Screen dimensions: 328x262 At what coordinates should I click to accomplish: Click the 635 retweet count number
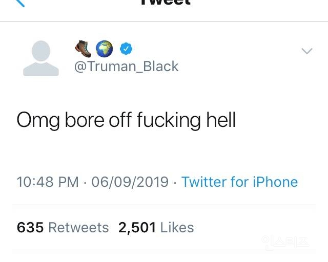pos(30,227)
